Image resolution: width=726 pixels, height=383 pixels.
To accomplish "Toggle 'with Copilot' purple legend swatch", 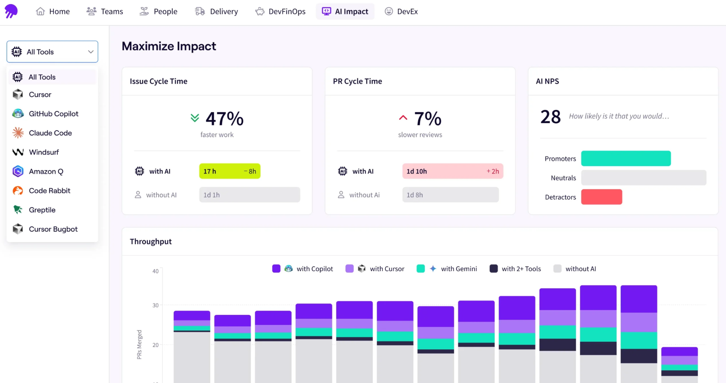I will [276, 269].
